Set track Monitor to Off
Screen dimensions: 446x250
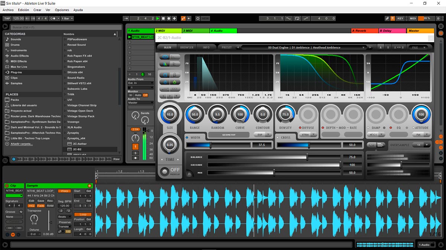[145, 95]
